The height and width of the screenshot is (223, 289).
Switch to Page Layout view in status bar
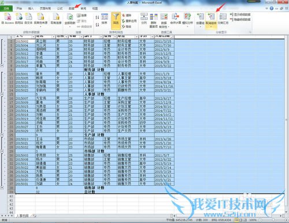[x=241, y=220]
